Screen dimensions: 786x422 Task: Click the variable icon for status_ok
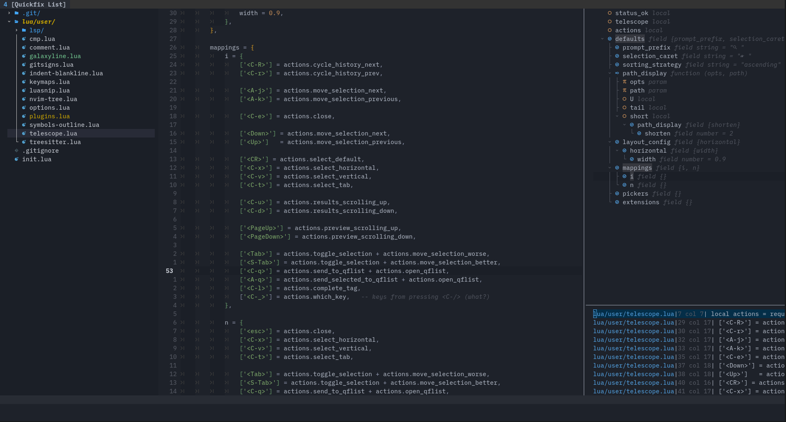(x=610, y=13)
